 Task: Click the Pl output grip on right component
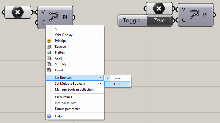214,15
